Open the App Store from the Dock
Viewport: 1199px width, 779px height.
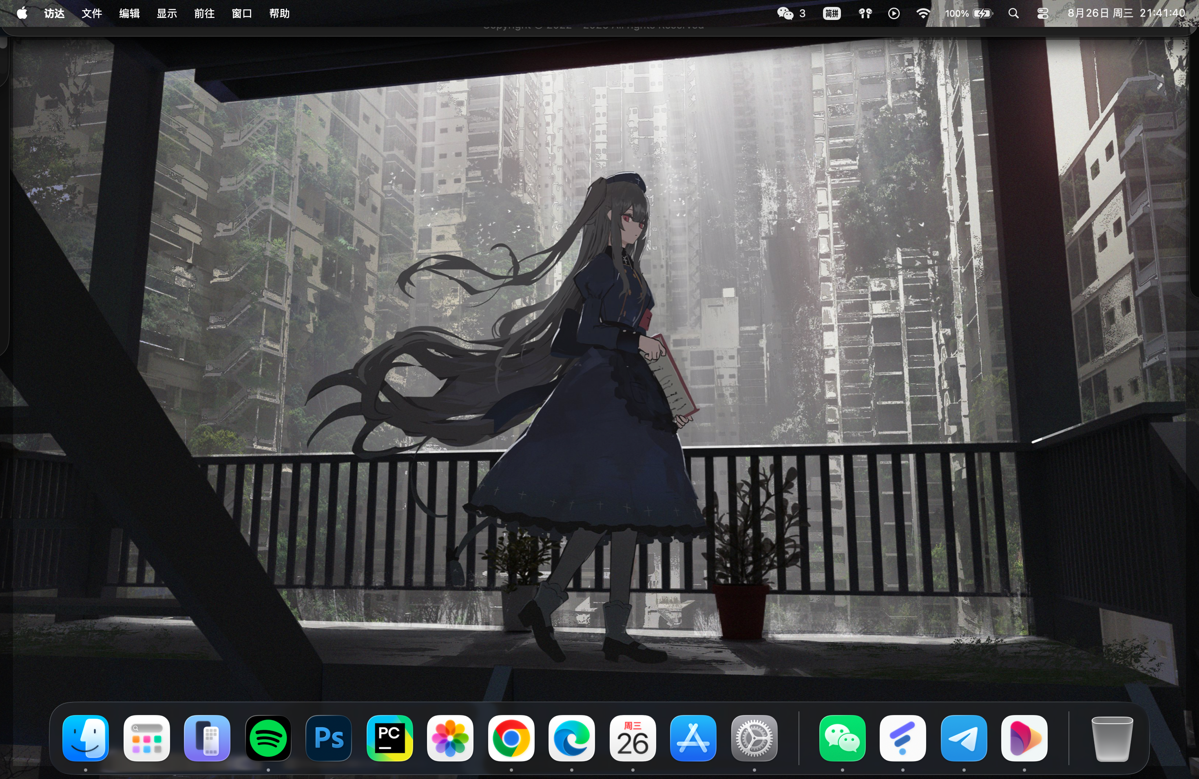tap(693, 738)
